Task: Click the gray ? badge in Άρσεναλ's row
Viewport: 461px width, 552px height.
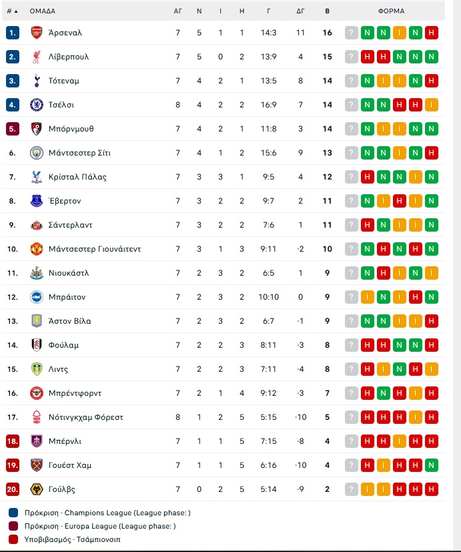Action: pos(352,33)
